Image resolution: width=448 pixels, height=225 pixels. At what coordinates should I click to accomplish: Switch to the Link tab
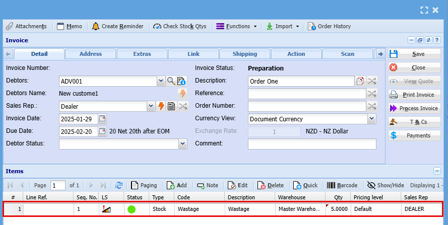(194, 54)
